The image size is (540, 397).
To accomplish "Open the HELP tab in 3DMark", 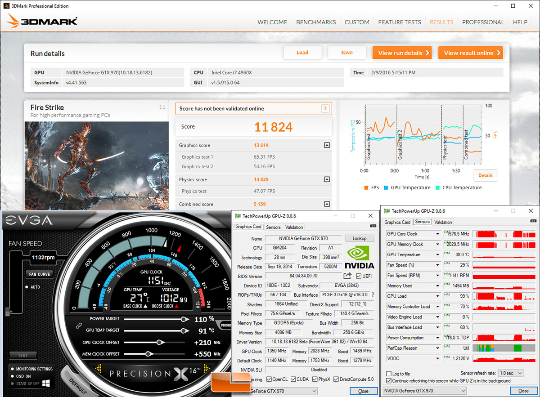I will (520, 22).
